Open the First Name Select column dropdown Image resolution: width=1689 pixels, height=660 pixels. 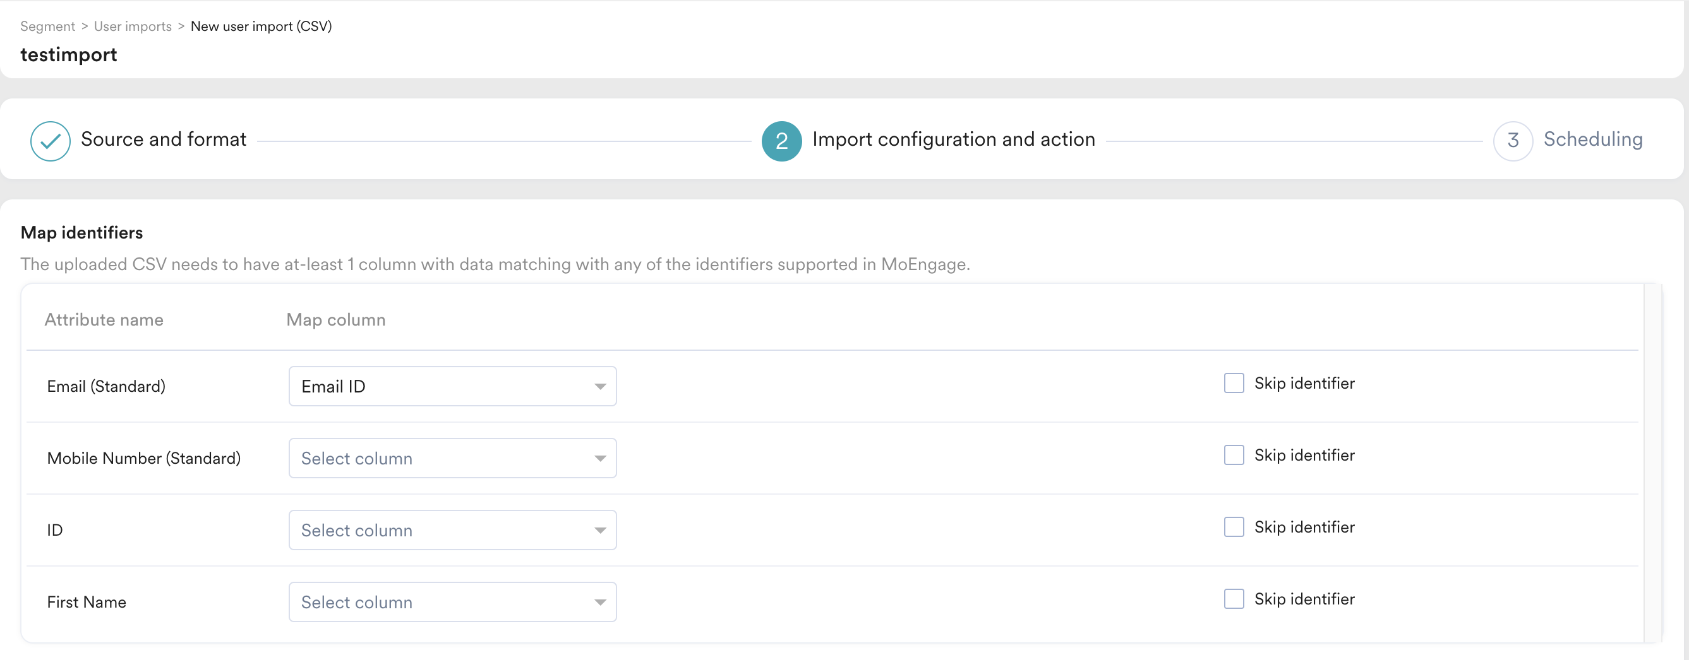click(452, 603)
